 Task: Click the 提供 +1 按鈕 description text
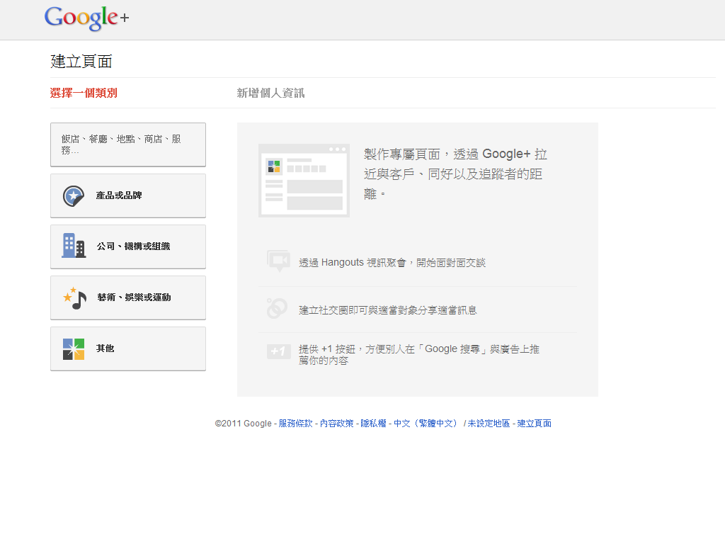(x=419, y=355)
